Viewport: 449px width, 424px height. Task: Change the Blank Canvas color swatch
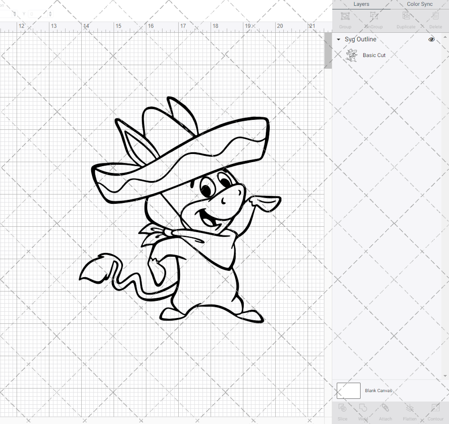[x=348, y=390]
